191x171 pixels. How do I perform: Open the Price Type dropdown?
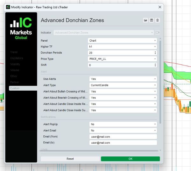tap(122, 59)
